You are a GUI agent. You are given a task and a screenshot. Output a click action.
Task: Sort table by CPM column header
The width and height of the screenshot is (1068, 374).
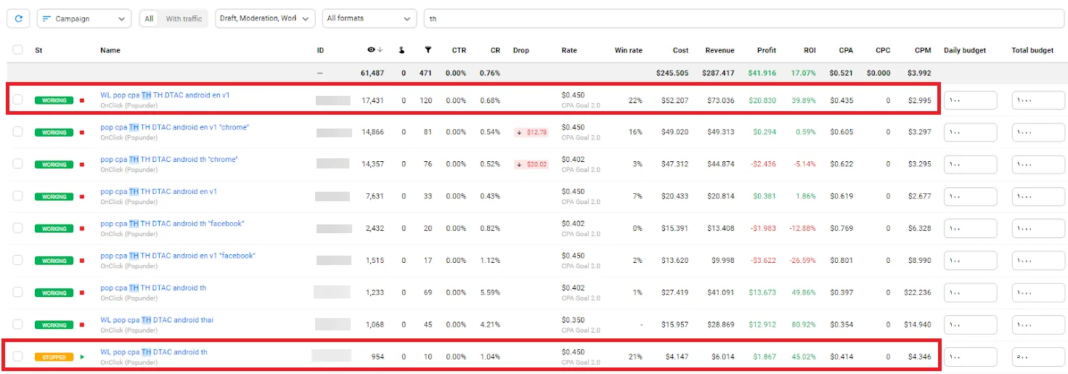coord(923,50)
